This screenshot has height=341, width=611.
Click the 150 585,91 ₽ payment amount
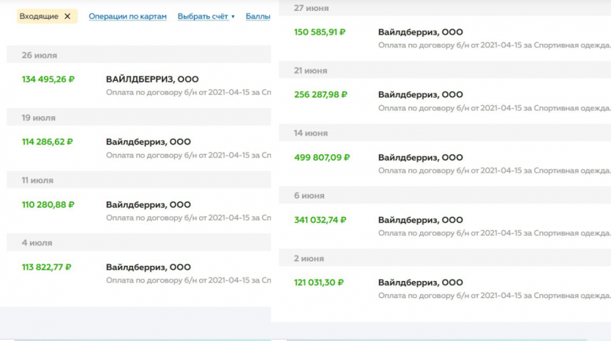(x=320, y=32)
